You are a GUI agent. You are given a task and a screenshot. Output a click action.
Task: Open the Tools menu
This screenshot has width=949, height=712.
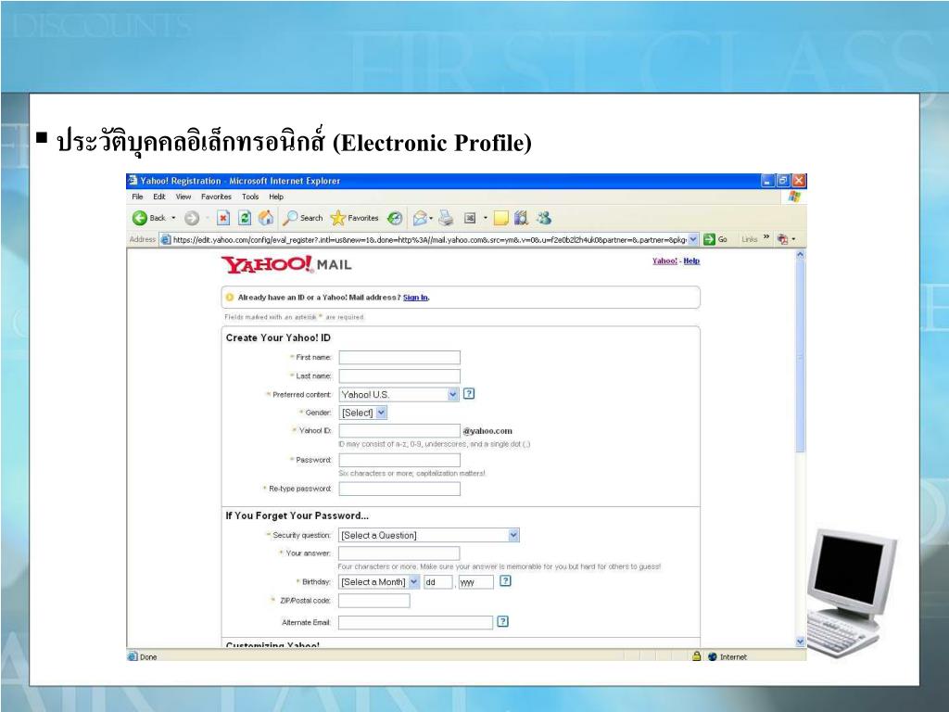point(250,197)
